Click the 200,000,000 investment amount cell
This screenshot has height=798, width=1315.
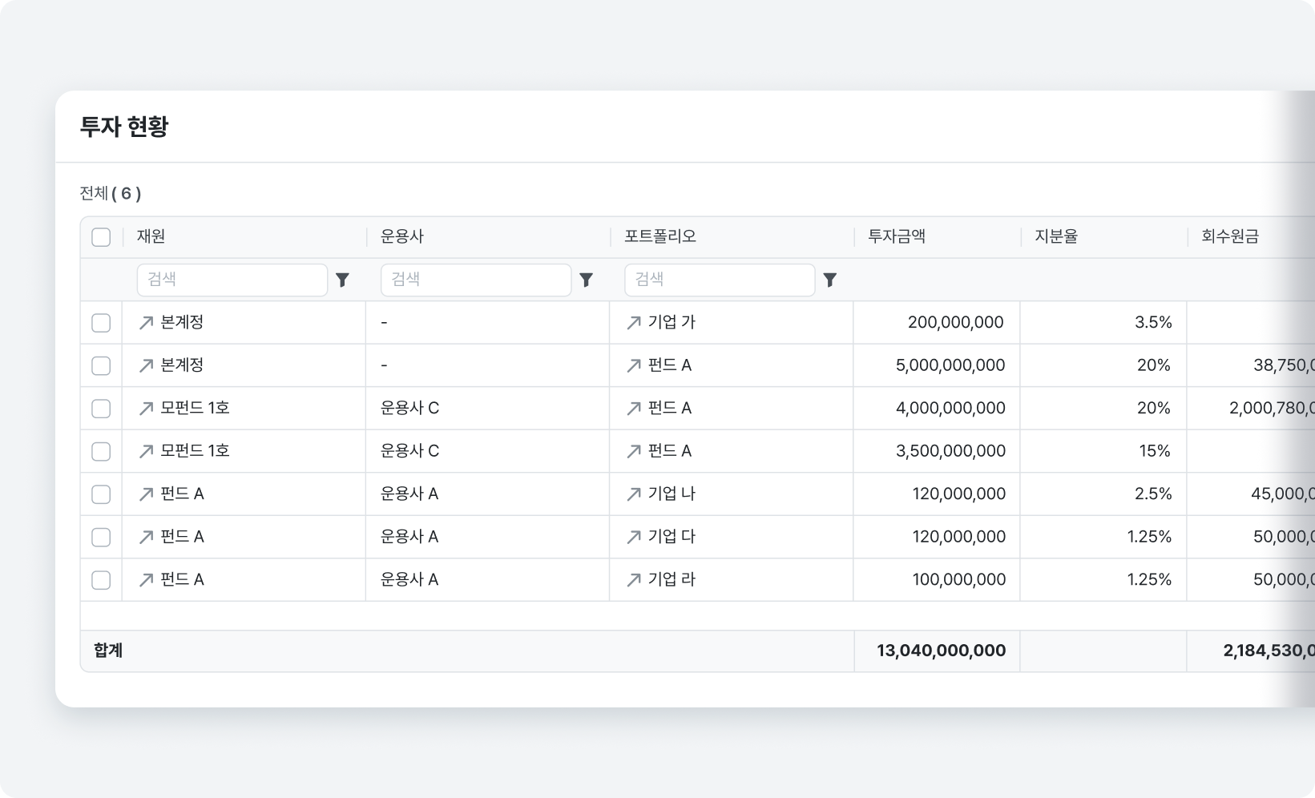936,322
